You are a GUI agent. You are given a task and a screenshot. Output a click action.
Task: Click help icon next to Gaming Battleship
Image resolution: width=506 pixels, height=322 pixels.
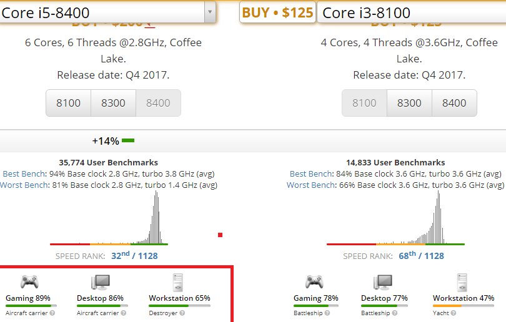[x=327, y=313]
